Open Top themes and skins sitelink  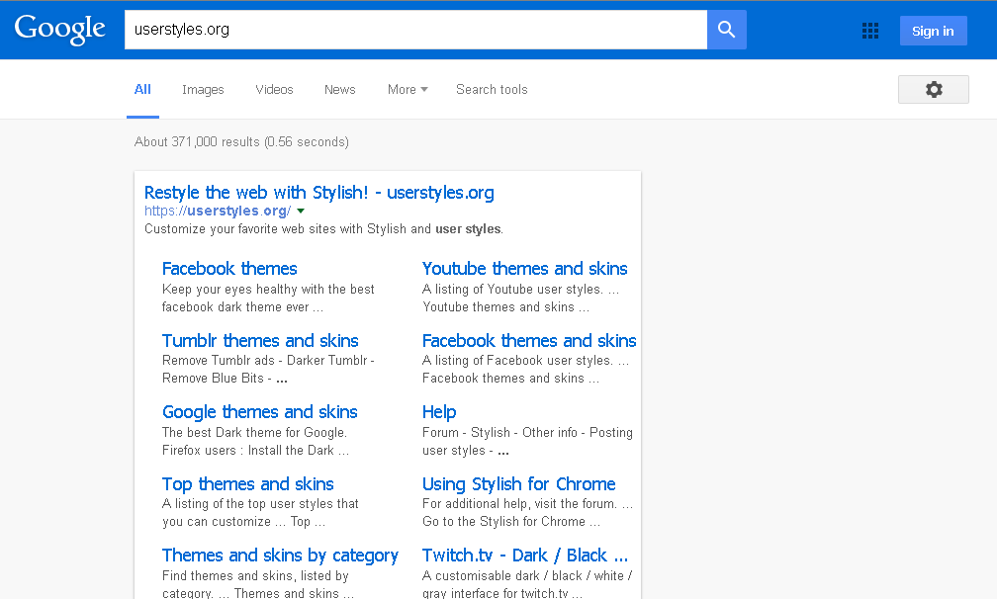pyautogui.click(x=248, y=484)
